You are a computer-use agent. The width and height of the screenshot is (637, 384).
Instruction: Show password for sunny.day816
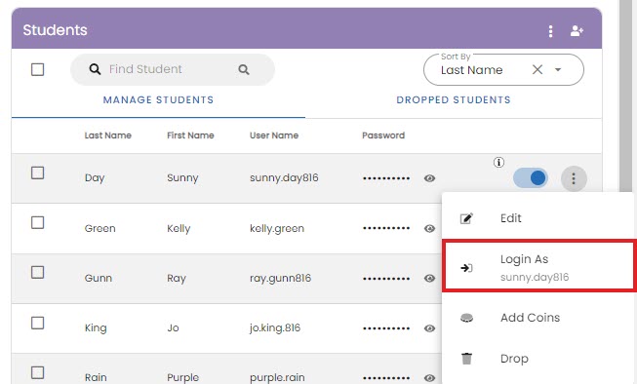(429, 178)
